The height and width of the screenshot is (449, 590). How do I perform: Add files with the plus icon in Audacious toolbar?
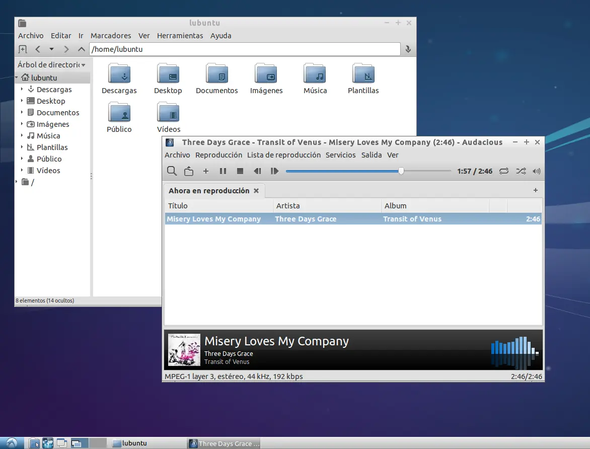click(206, 171)
